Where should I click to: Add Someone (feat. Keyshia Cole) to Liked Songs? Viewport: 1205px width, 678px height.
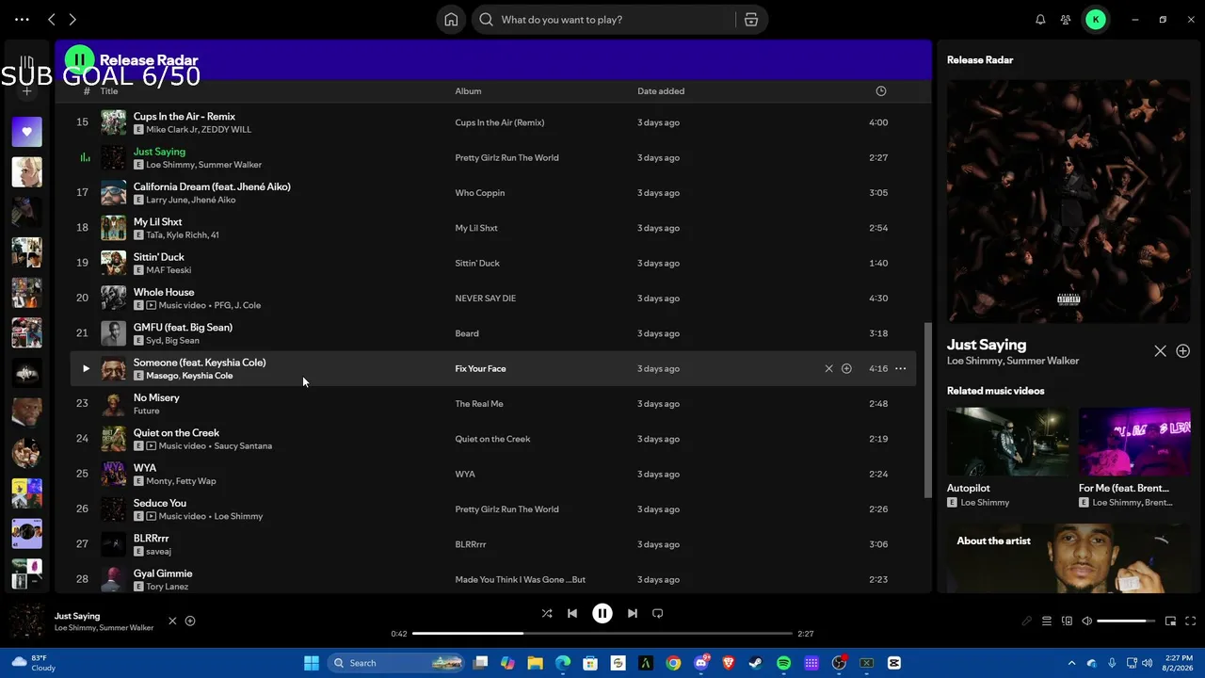[846, 369]
